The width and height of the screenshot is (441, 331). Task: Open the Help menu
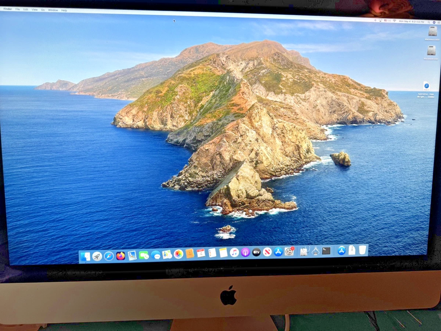coord(64,10)
